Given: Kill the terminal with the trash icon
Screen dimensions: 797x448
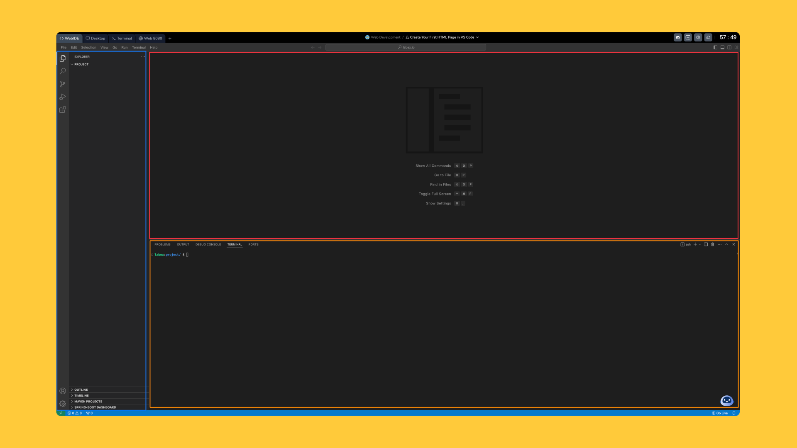Looking at the screenshot, I should pyautogui.click(x=713, y=244).
